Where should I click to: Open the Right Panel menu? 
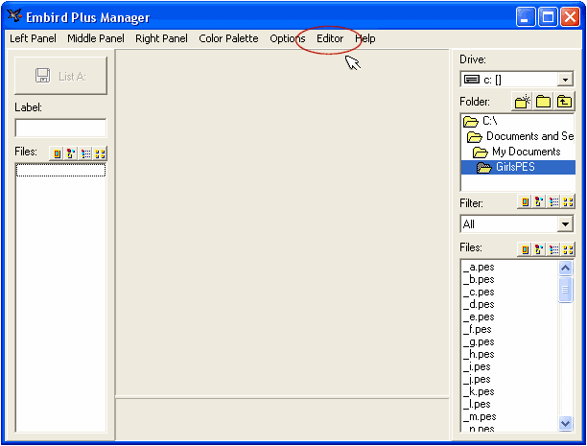point(161,38)
